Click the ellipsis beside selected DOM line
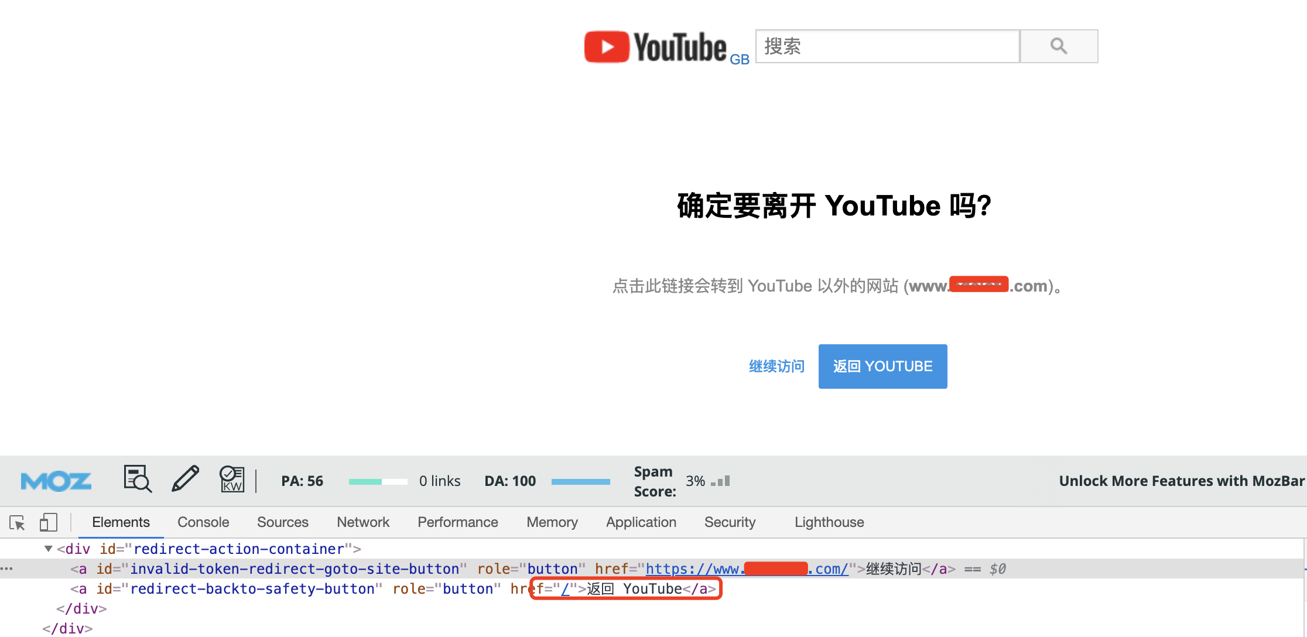 point(6,568)
